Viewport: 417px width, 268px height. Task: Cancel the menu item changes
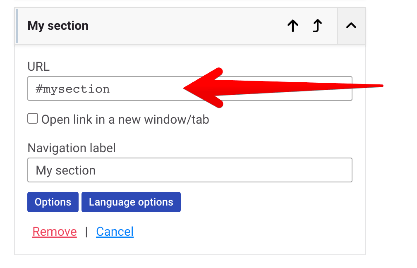coord(115,232)
